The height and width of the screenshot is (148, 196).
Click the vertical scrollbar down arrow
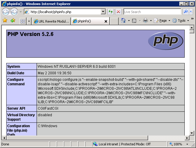[x=192, y=133]
